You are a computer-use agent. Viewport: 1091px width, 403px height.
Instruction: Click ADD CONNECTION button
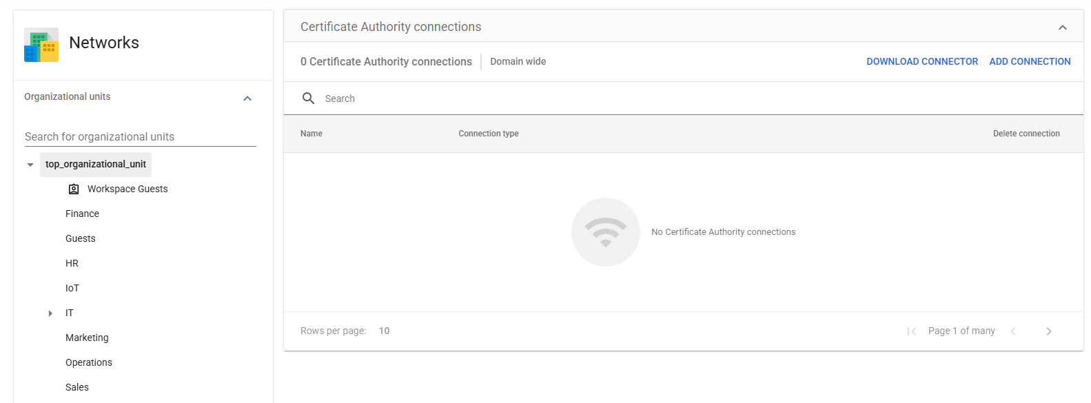[1030, 61]
